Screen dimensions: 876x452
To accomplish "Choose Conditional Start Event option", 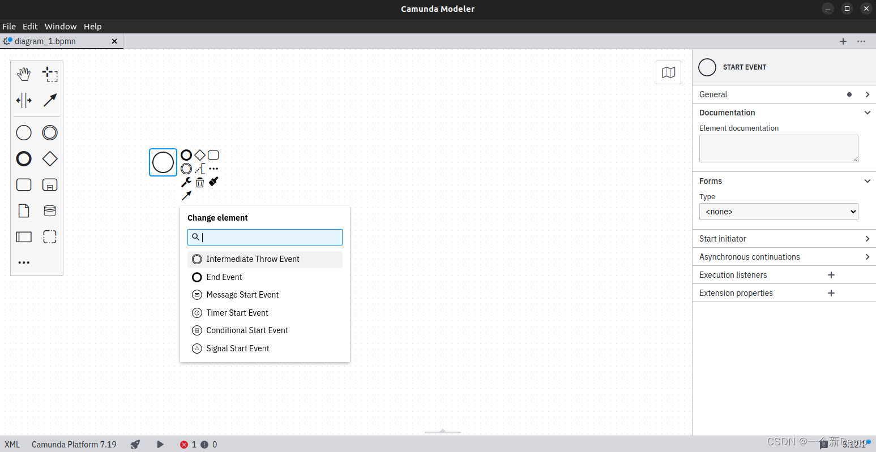I will coord(265,330).
